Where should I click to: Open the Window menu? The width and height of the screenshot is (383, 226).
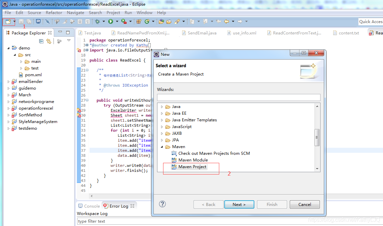pyautogui.click(x=144, y=12)
